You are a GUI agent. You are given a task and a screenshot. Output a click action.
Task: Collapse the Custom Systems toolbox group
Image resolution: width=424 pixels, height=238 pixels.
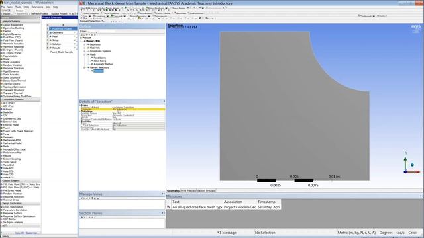[1, 180]
